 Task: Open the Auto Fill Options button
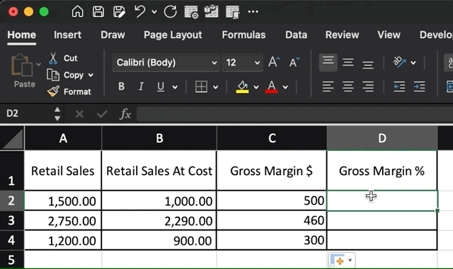click(x=342, y=261)
